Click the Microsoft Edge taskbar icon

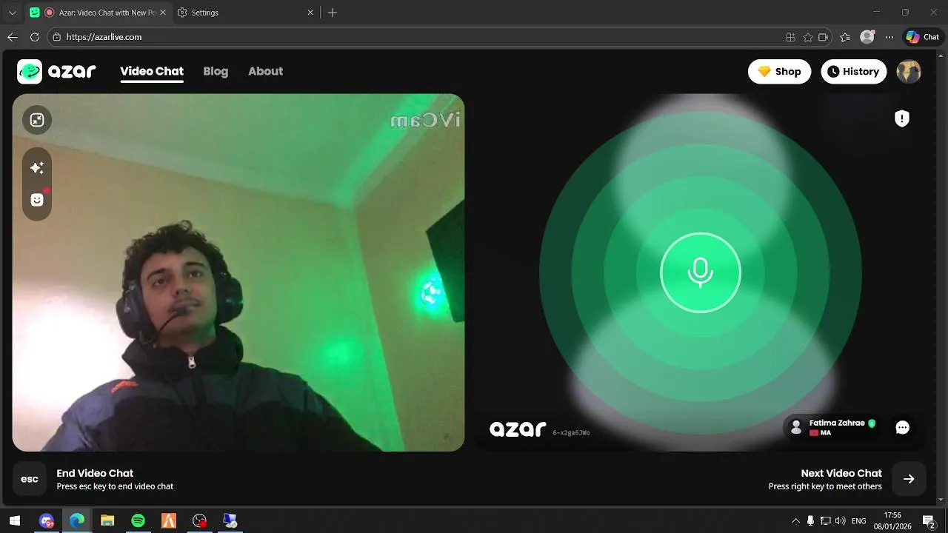point(77,521)
